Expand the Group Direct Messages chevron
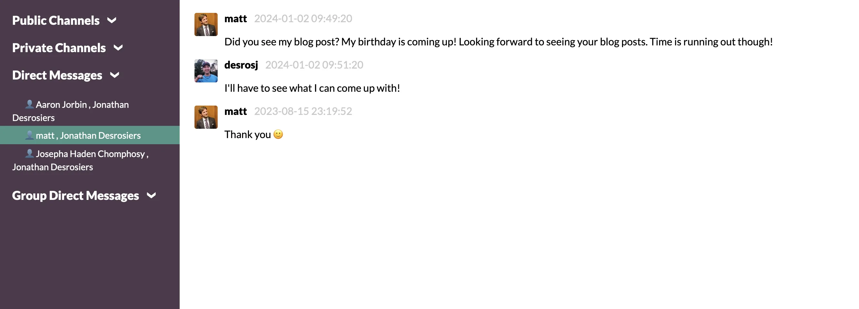859x309 pixels. click(x=152, y=195)
